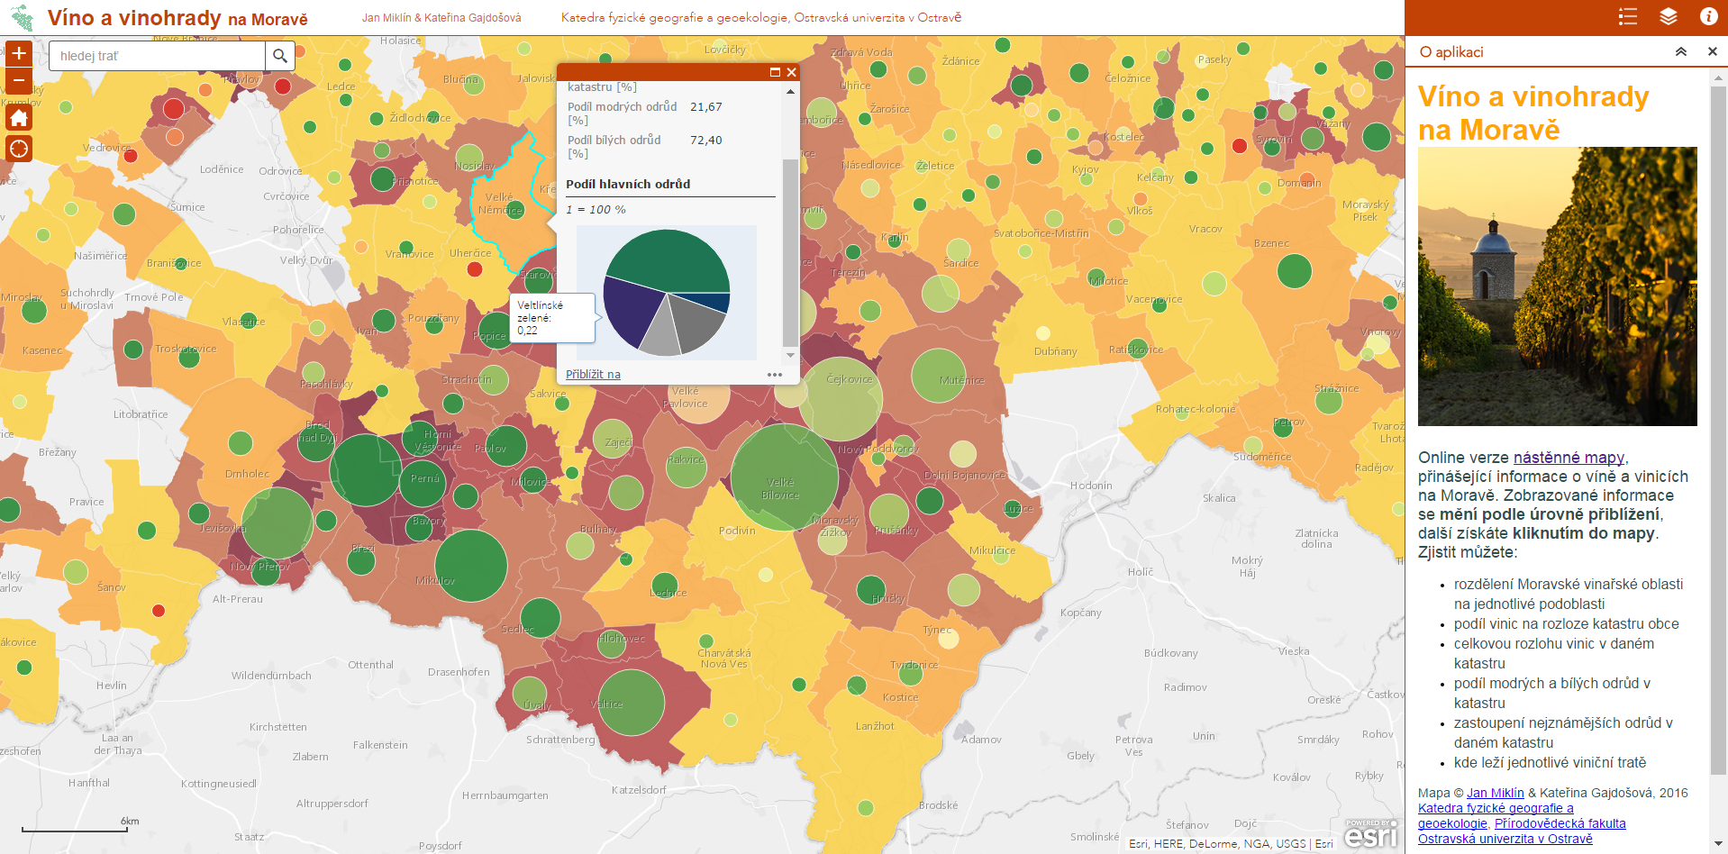
Task: Maximize the map popup window
Action: point(775,72)
